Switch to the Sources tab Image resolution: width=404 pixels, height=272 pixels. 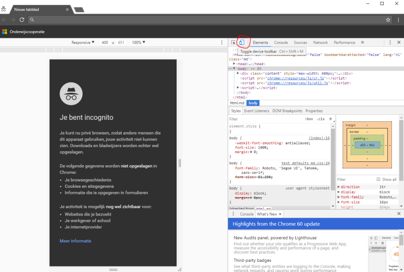pos(300,43)
